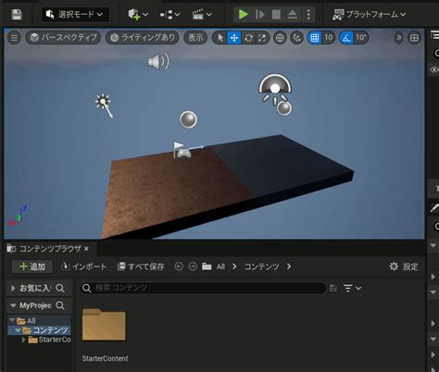Open ライティングあり view mode menu
Image resolution: width=439 pixels, height=372 pixels.
[x=143, y=38]
